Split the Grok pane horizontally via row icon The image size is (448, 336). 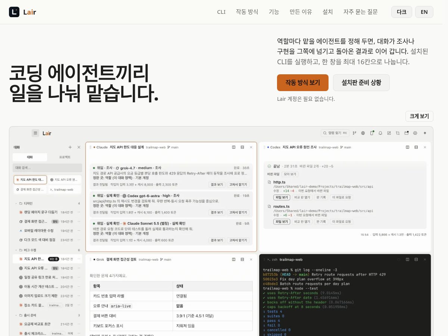(x=242, y=259)
